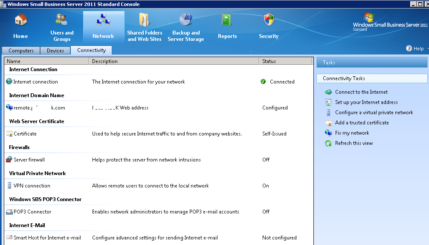Open the Security shield icon
This screenshot has width=429, height=245.
[269, 20]
